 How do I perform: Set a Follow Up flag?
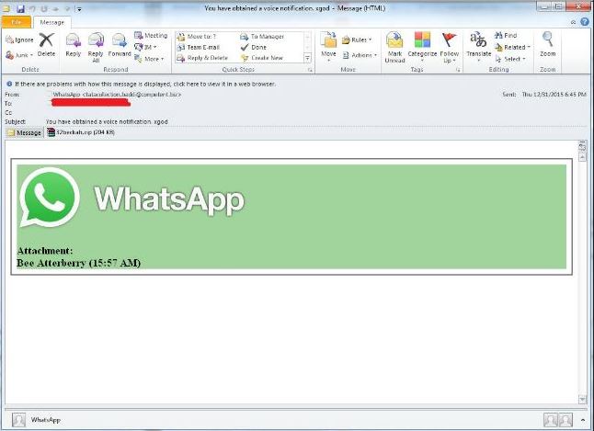pos(450,47)
